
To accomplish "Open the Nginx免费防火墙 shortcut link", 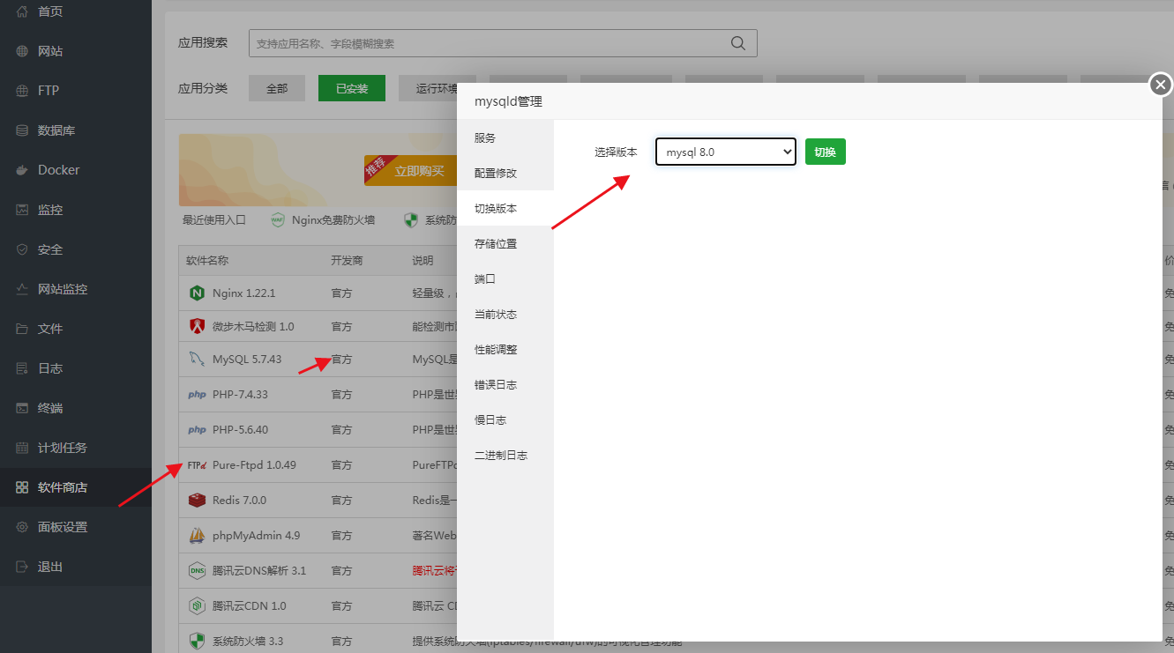I will tap(333, 220).
